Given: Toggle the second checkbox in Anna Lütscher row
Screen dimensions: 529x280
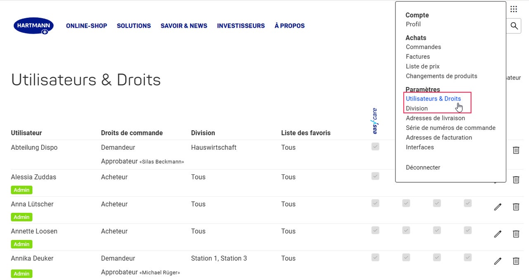Looking at the screenshot, I should coord(406,203).
